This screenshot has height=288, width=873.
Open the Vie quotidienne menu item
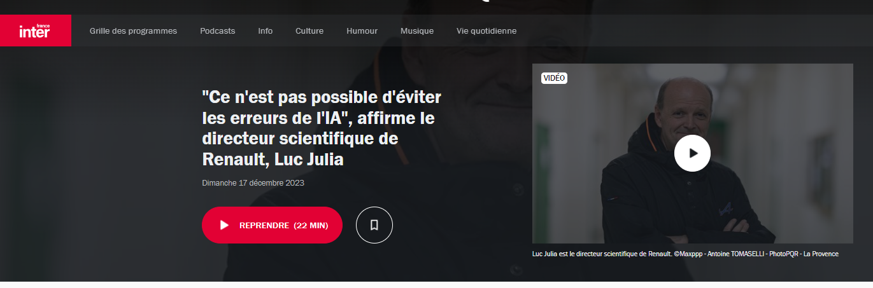486,31
